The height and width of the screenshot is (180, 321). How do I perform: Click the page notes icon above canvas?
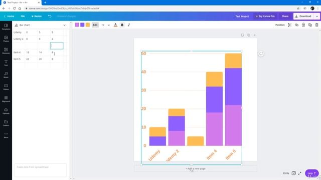tap(243, 35)
